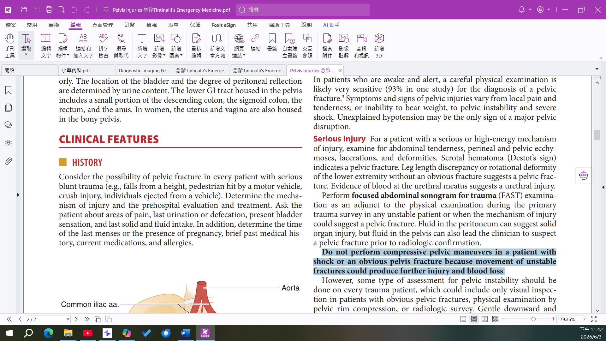Expand the Add Image (新增影像) dropdown arrow

click(x=164, y=55)
